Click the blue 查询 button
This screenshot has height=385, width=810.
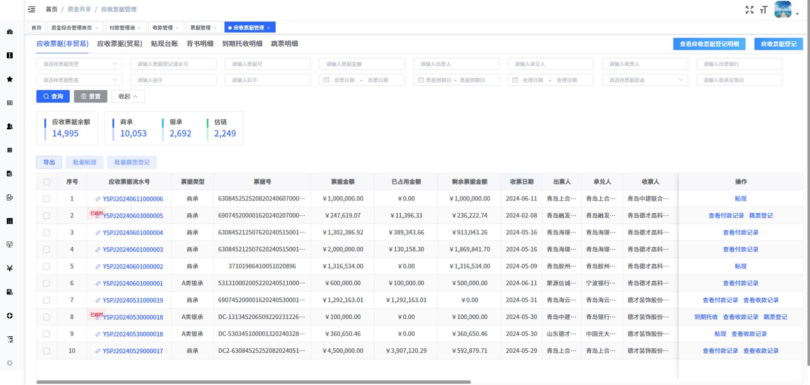pyautogui.click(x=53, y=96)
